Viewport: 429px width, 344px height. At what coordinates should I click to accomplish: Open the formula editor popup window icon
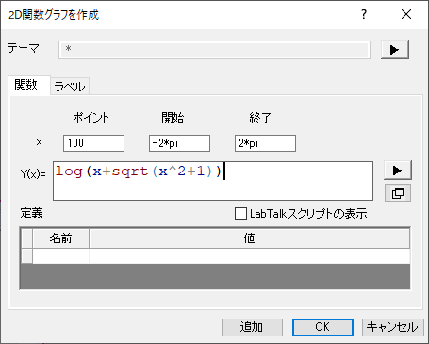(398, 193)
